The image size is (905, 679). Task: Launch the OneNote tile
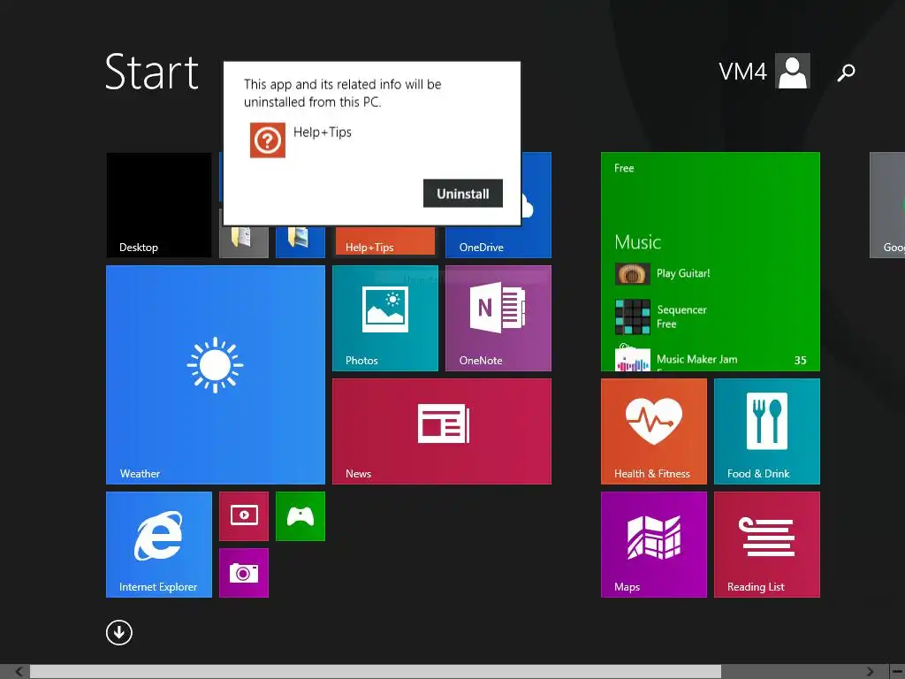[x=498, y=318]
